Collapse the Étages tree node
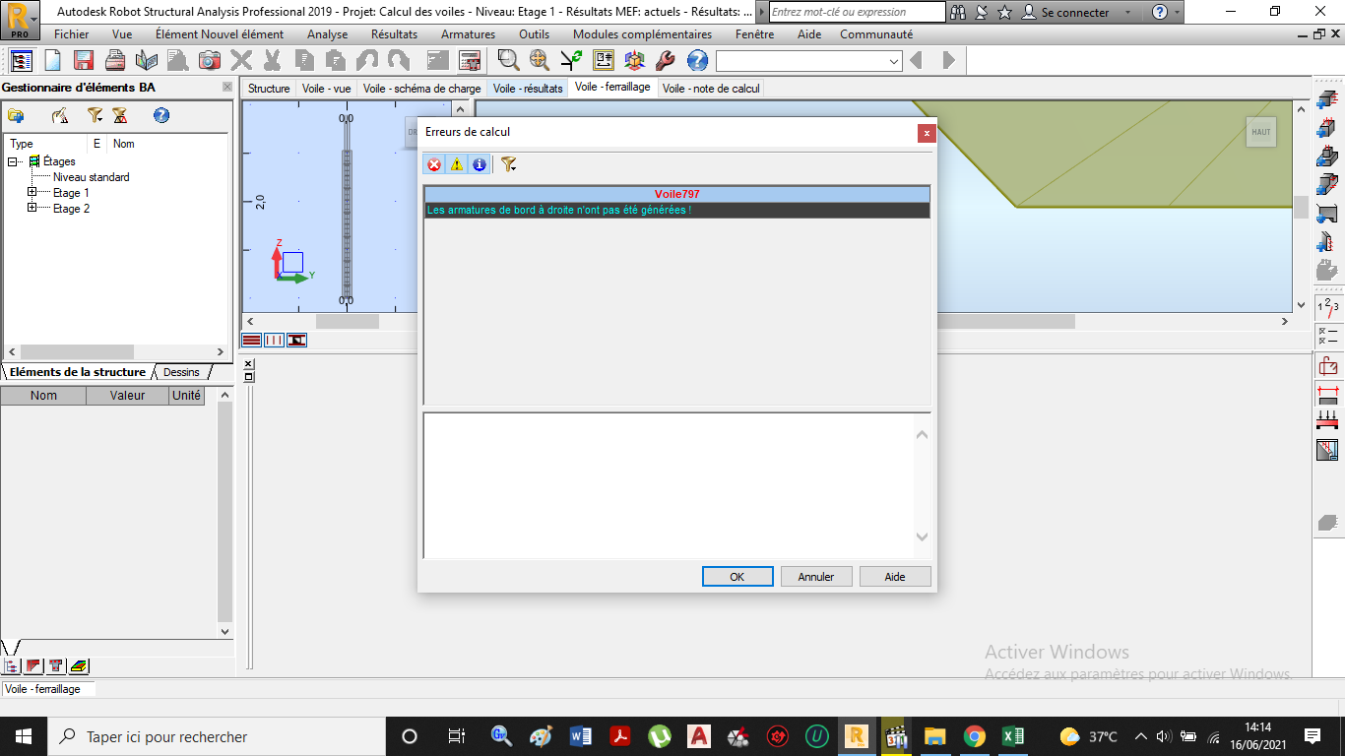Screen dimensions: 1345x756 tap(13, 161)
